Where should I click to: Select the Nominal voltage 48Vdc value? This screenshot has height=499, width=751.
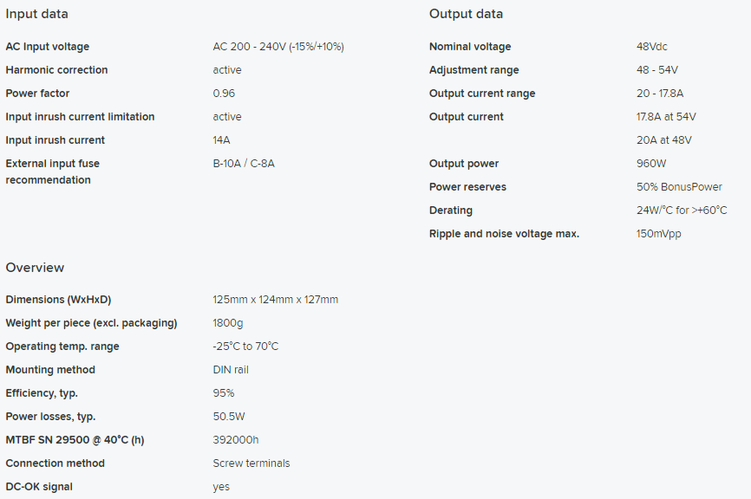(652, 47)
